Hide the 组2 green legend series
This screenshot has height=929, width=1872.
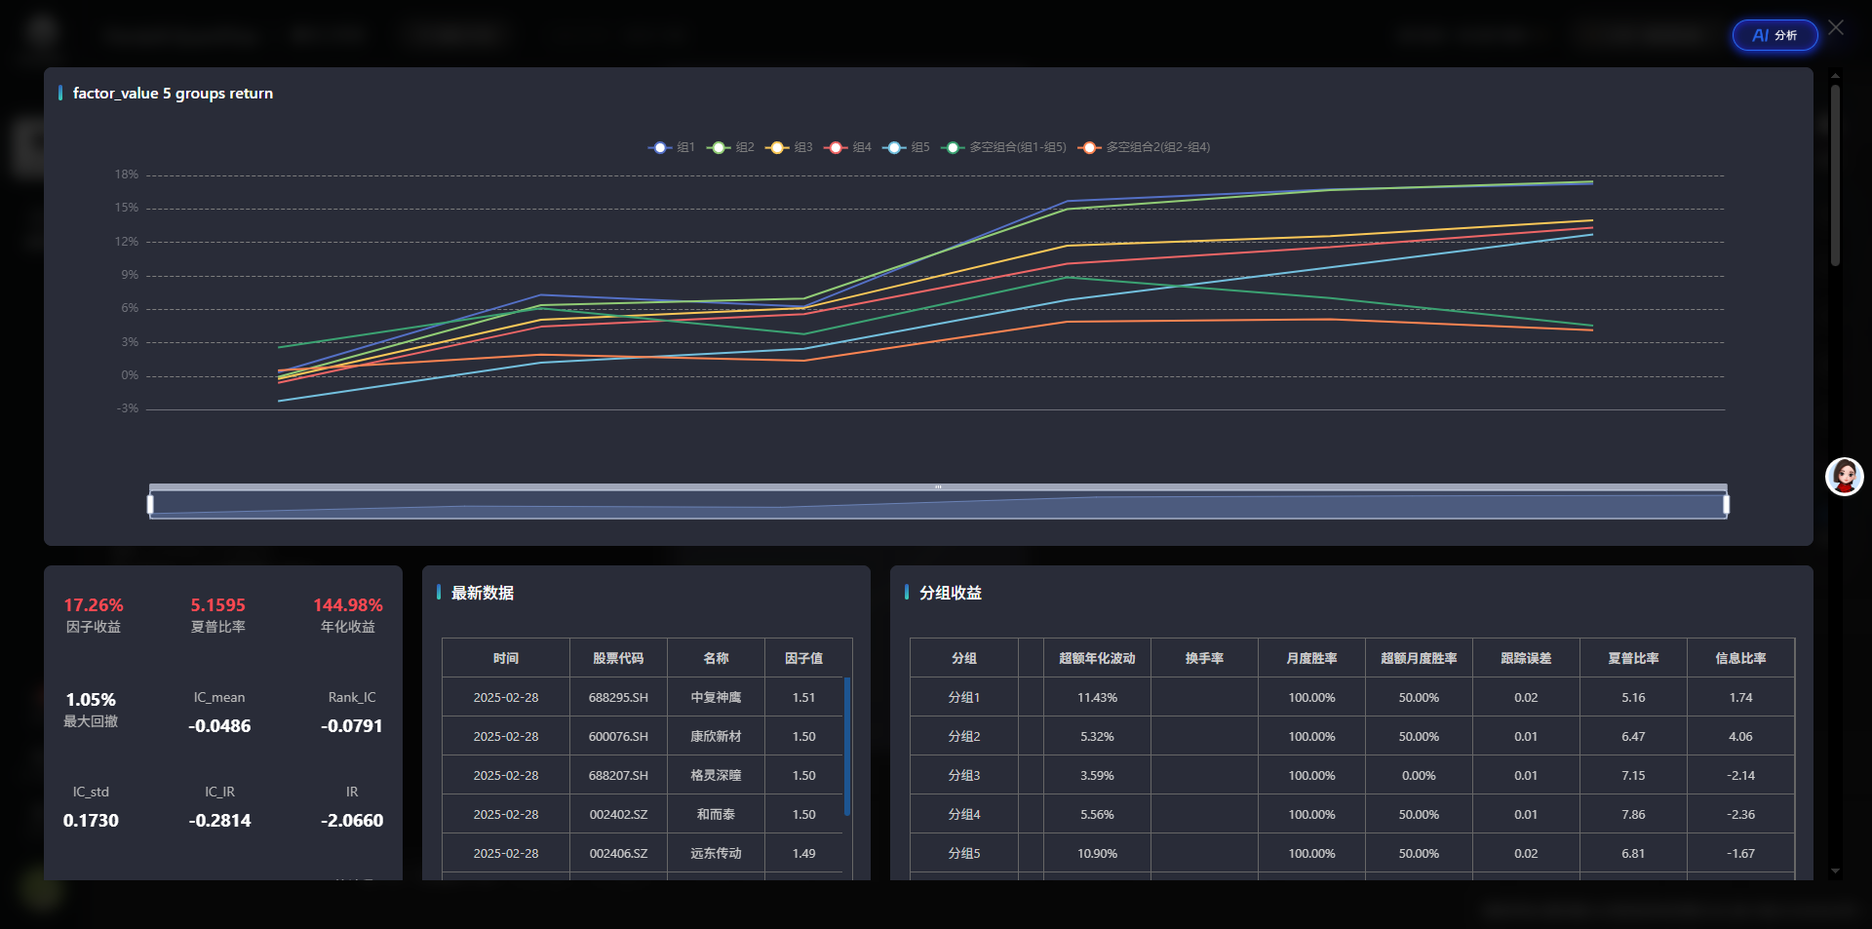[720, 147]
